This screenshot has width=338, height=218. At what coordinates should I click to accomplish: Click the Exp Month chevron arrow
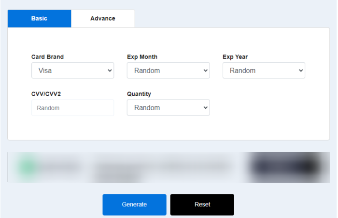[x=204, y=71]
